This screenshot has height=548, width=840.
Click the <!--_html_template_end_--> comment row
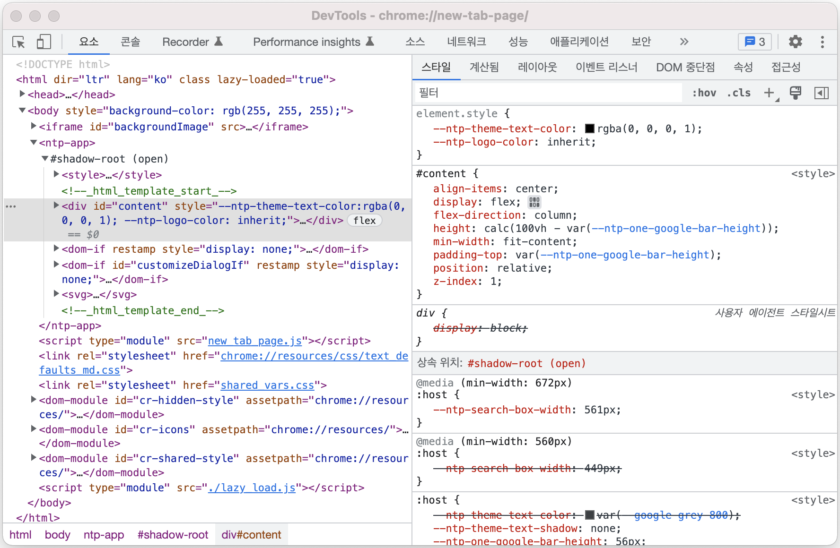coord(143,311)
